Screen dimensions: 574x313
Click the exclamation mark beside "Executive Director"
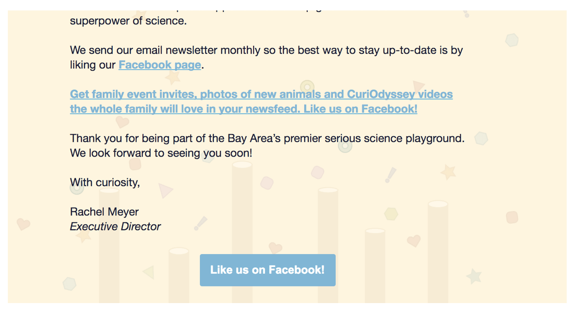click(201, 223)
